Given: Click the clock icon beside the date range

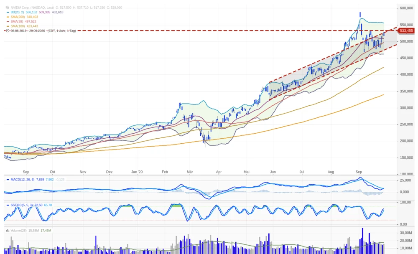Looking at the screenshot, I should tap(7, 30).
